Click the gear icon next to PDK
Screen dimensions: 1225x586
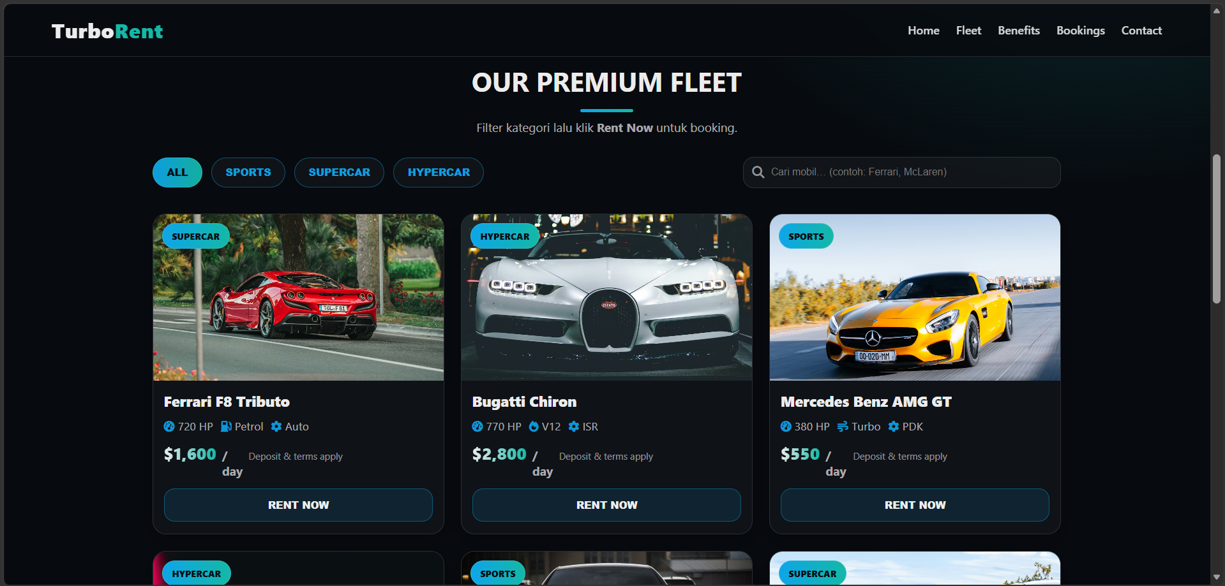[x=894, y=427]
